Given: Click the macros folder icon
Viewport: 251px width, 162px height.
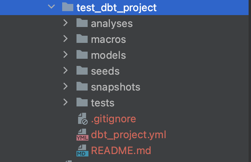Looking at the screenshot, I should [82, 39].
